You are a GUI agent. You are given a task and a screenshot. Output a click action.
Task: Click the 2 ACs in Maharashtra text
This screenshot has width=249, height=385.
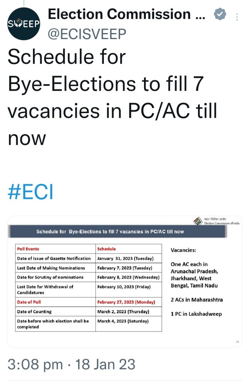pos(196,300)
